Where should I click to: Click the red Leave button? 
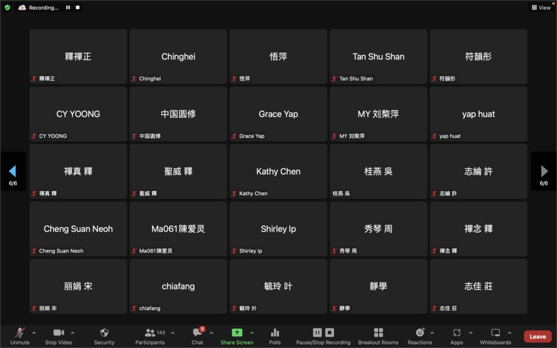point(537,337)
